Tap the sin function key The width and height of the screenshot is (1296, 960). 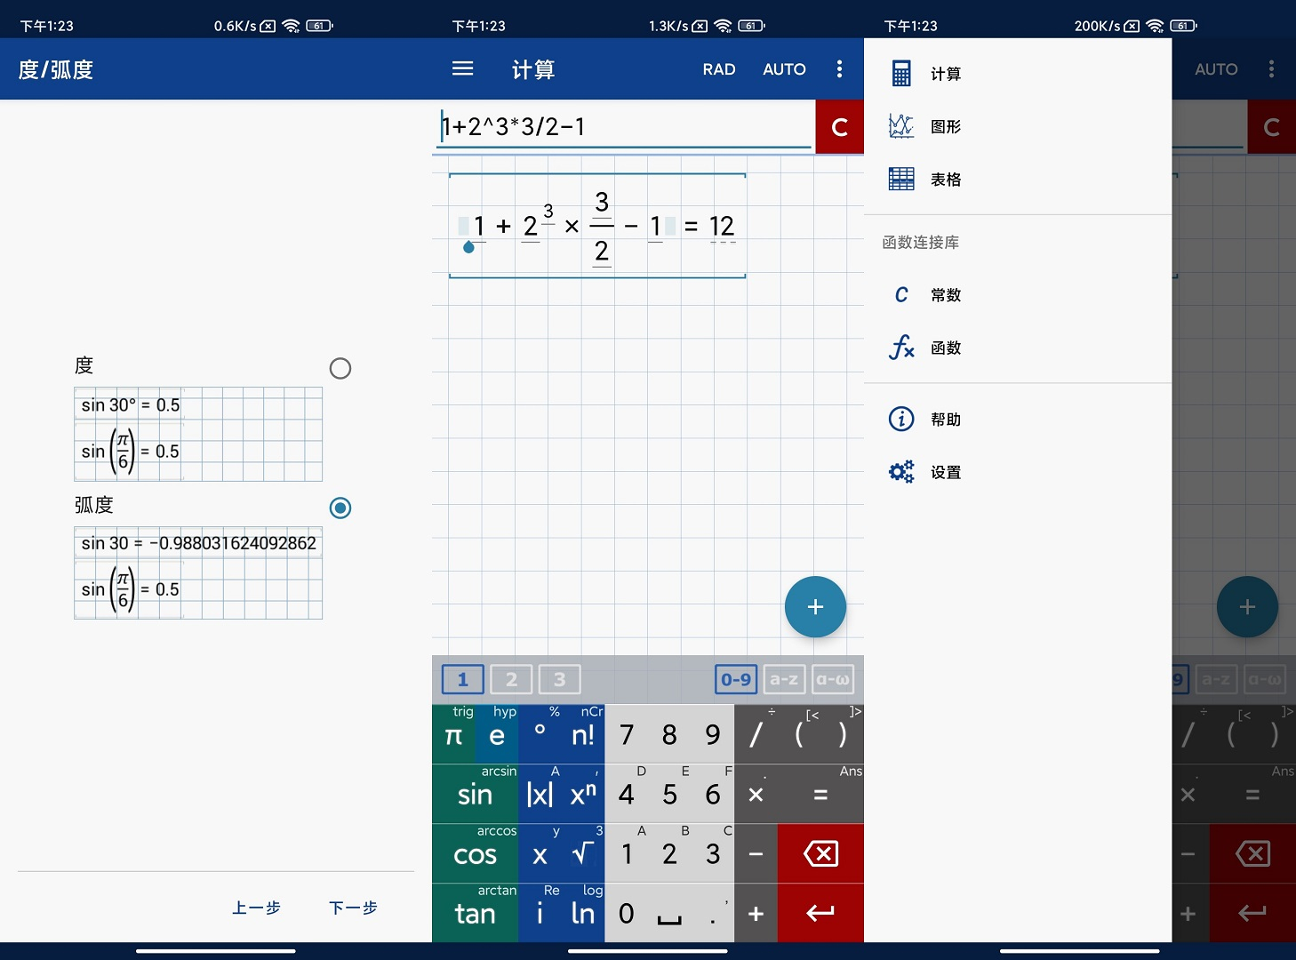click(x=475, y=794)
